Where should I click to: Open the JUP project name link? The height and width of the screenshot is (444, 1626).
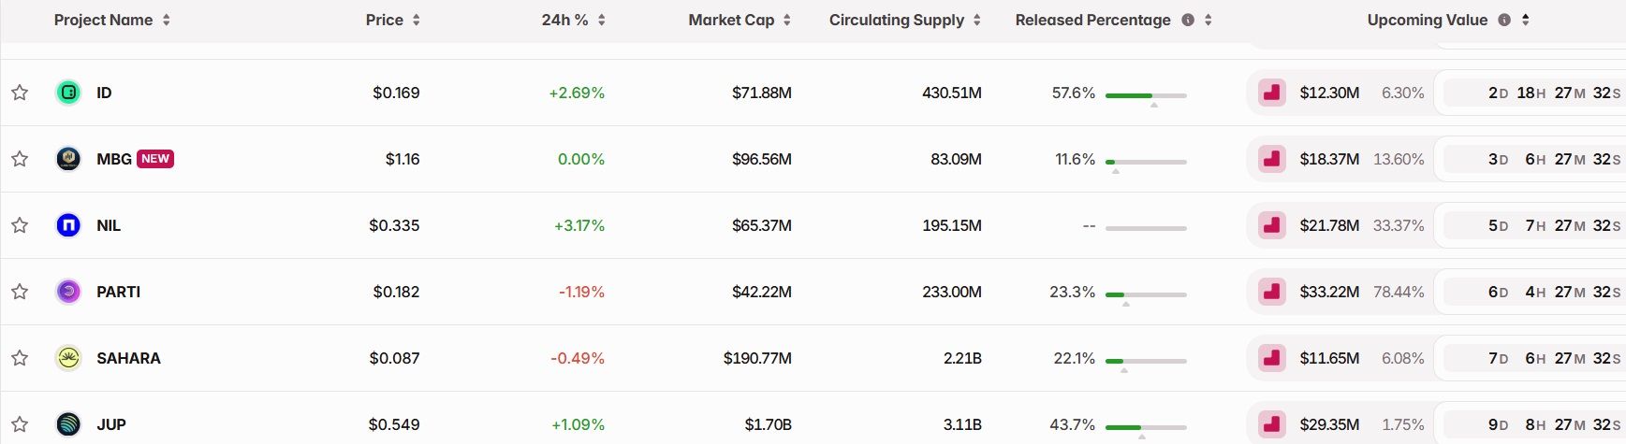tap(111, 424)
